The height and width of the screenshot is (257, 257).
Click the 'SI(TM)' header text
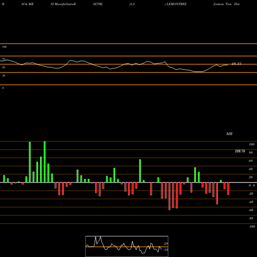[98, 4]
